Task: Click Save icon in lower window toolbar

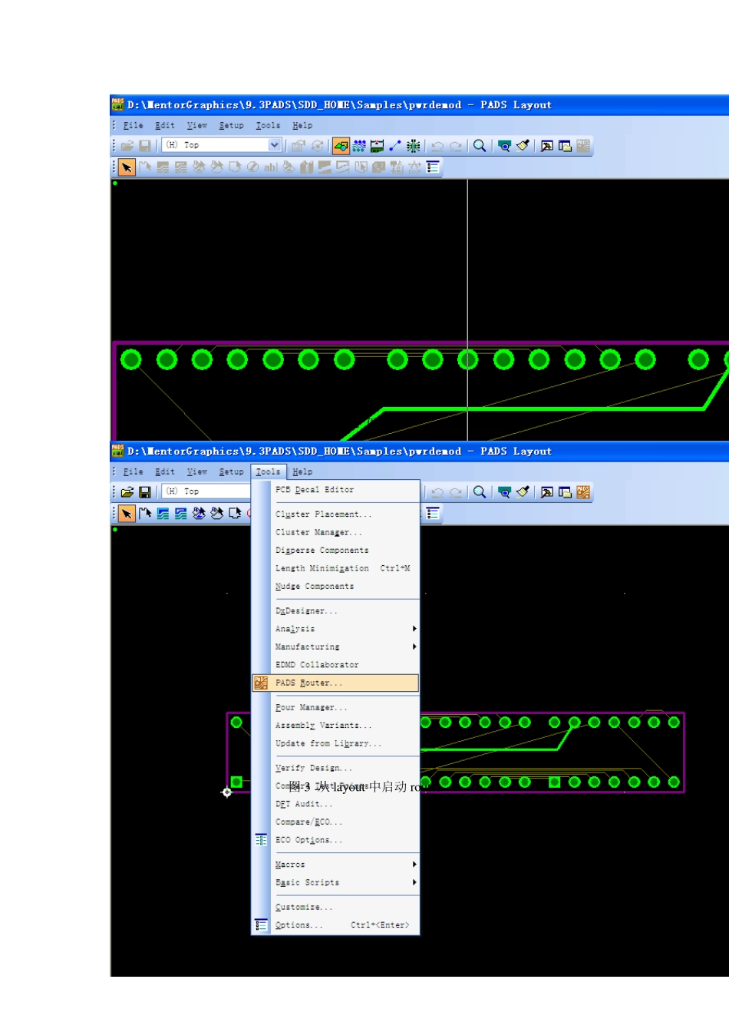Action: pos(145,492)
